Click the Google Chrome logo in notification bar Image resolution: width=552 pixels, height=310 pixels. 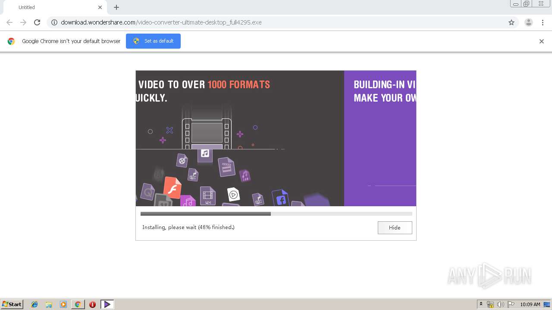(x=11, y=41)
